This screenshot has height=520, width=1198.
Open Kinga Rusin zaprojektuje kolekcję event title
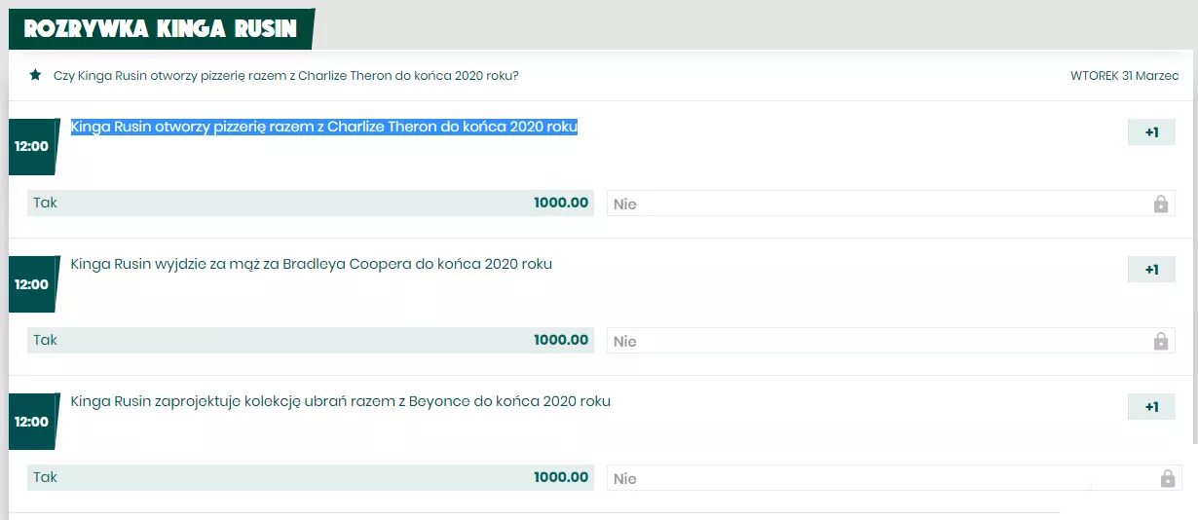click(x=341, y=401)
